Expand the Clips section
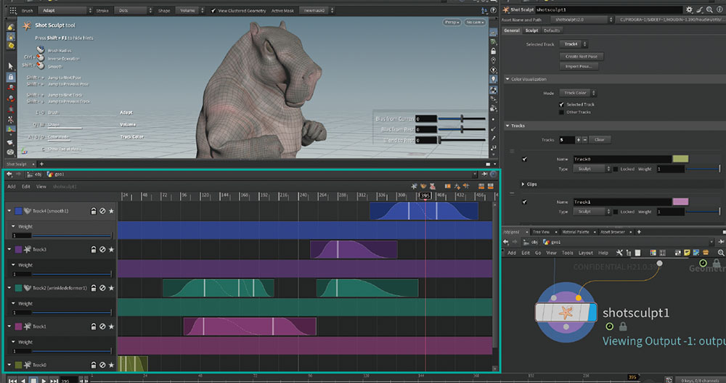726x383 pixels. (524, 184)
